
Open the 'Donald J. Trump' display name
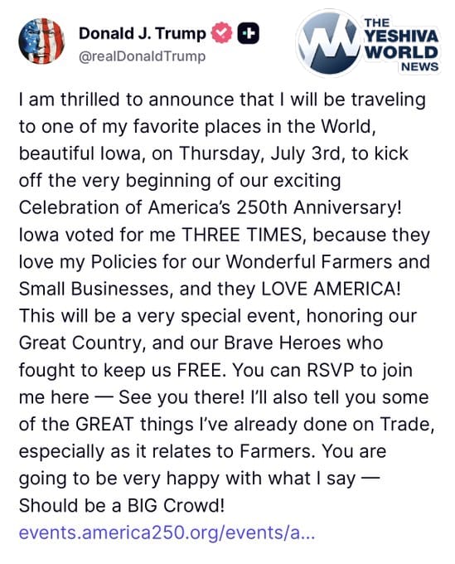pyautogui.click(x=143, y=33)
